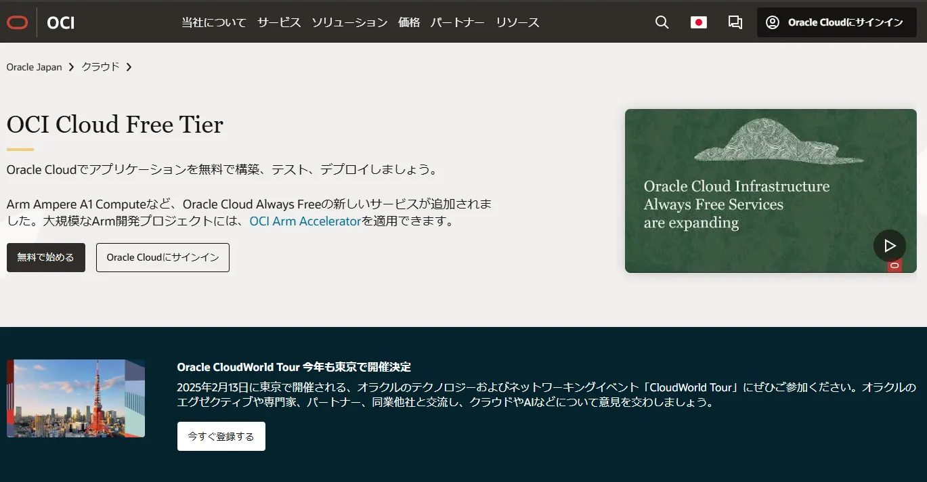Expand the パートナー menu
Screen dimensions: 927x482
pyautogui.click(x=458, y=22)
